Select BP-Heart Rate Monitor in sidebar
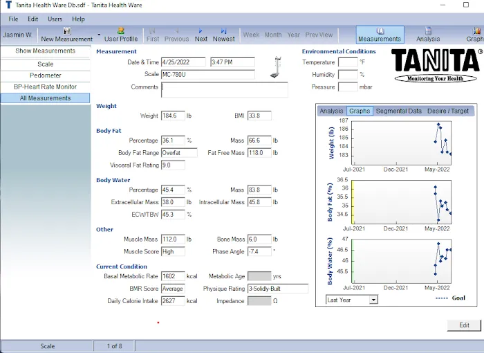Viewport: 484px width, 353px height. 45,87
